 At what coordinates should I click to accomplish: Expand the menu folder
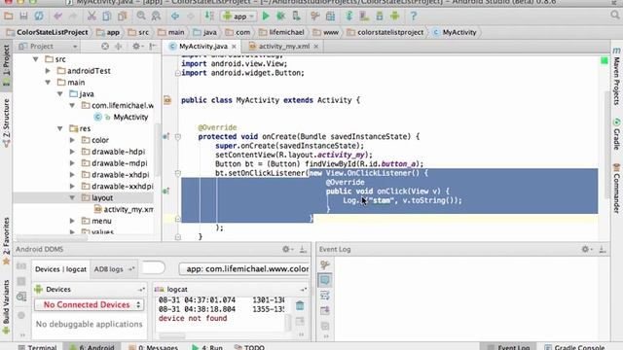(72, 221)
